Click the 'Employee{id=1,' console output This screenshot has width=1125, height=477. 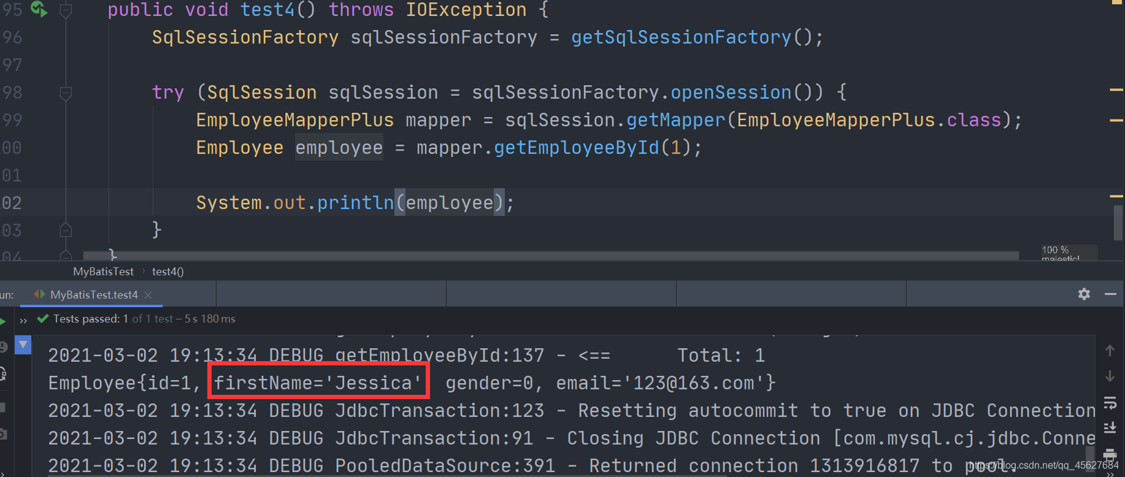click(124, 383)
